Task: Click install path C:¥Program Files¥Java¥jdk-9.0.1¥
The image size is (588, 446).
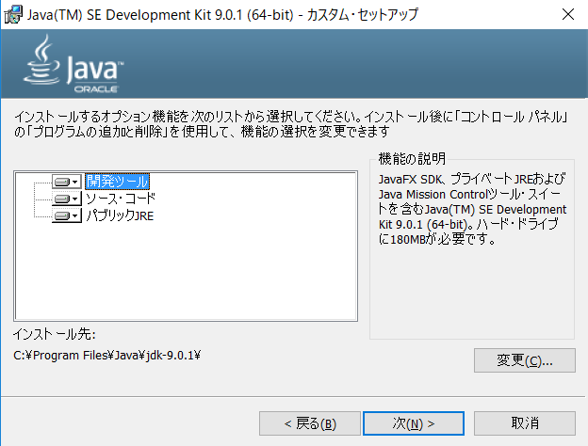Action: click(106, 355)
